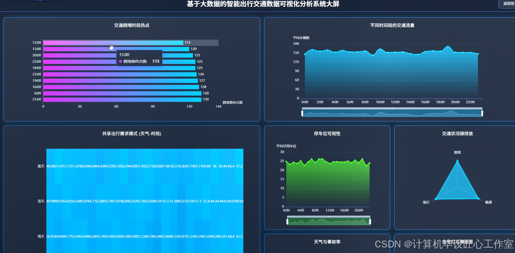Viewport: 515px width, 253px height.
Task: Select the 13:00 congestion bar showing 120
Action: coord(116,49)
